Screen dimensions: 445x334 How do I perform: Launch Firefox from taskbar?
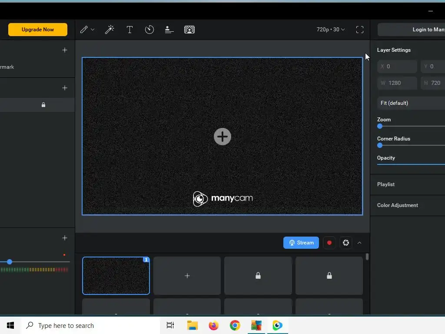click(213, 325)
